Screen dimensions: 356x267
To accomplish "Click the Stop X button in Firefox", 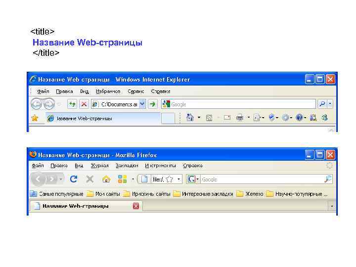I will pos(90,179).
